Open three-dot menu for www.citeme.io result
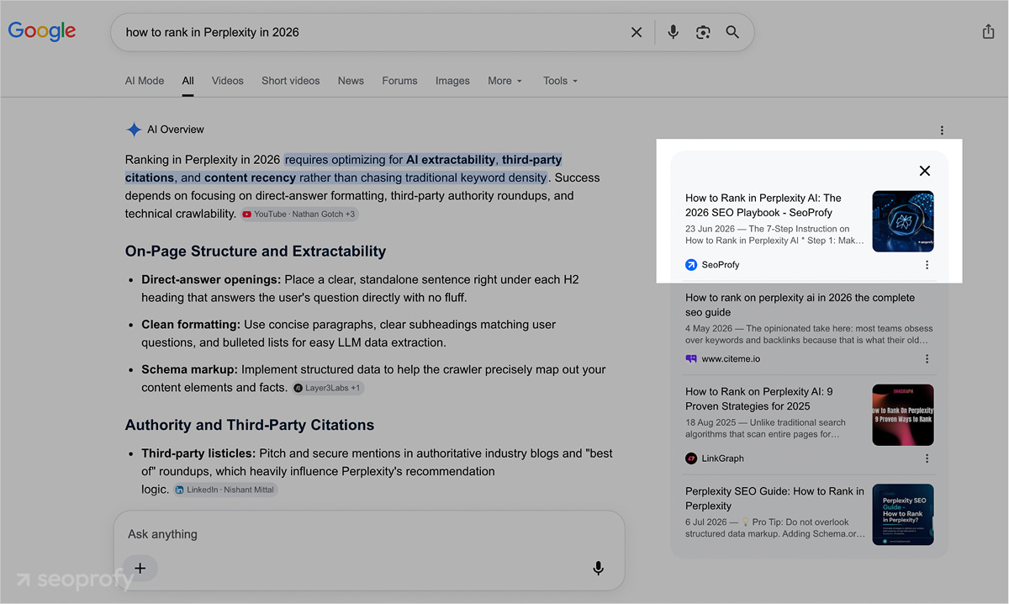Viewport: 1009px width, 604px height. click(927, 359)
